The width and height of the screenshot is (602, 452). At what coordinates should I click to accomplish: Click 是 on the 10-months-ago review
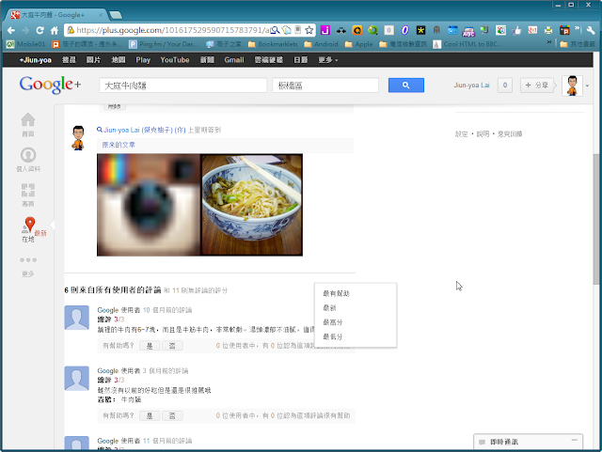[150, 346]
